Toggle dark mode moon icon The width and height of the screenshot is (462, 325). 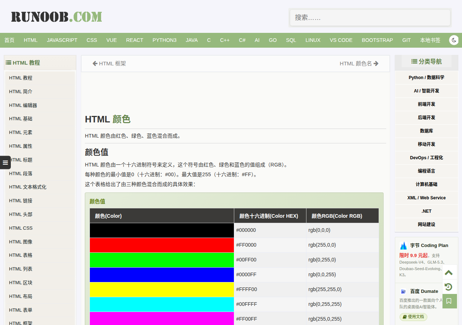click(454, 40)
